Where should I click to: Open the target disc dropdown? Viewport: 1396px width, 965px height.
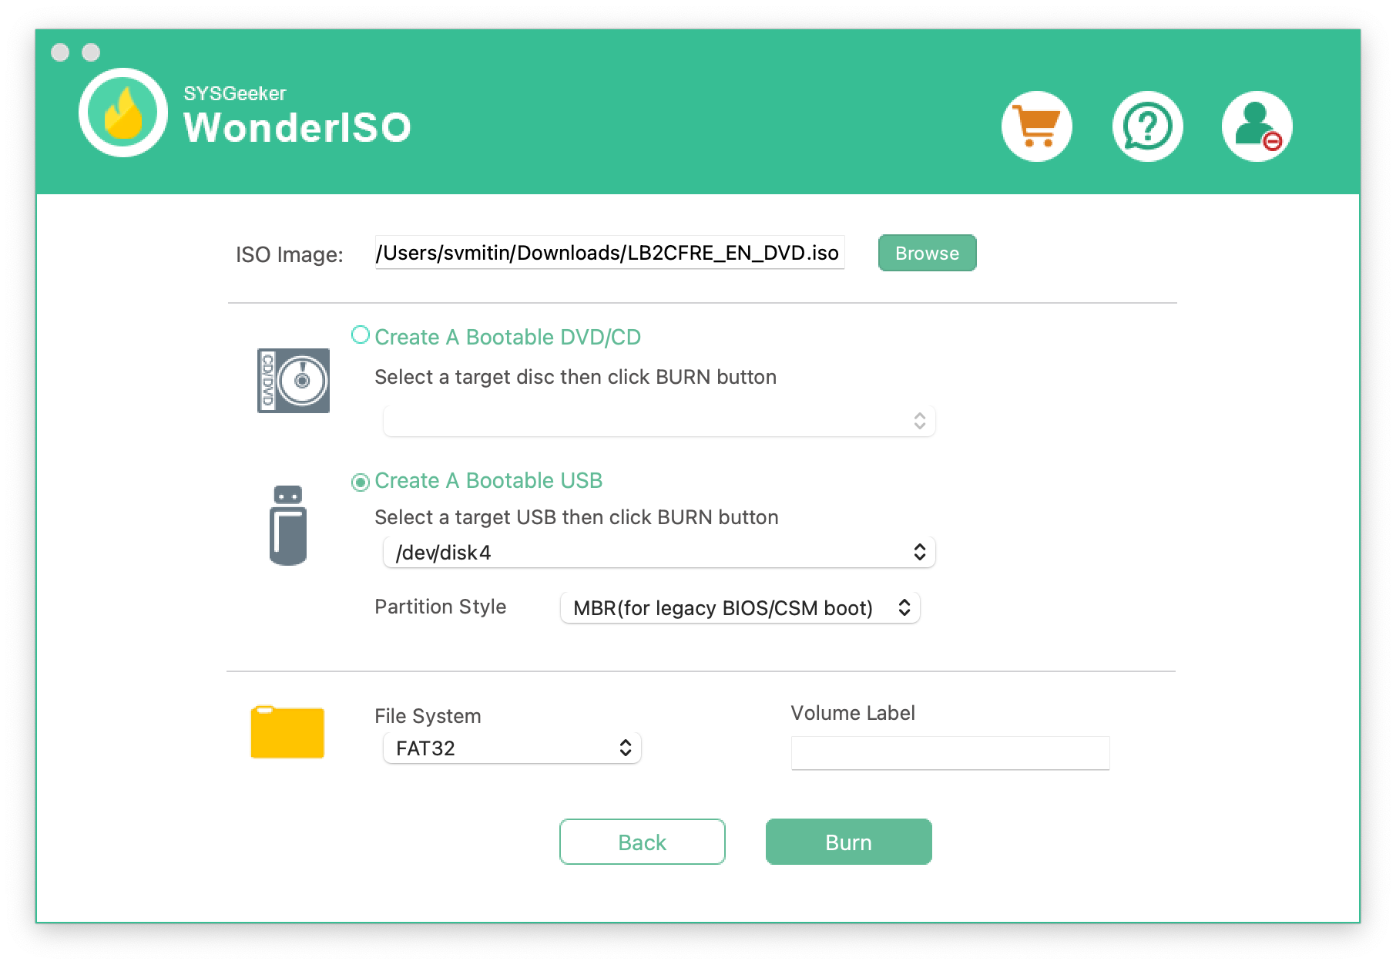coord(657,421)
